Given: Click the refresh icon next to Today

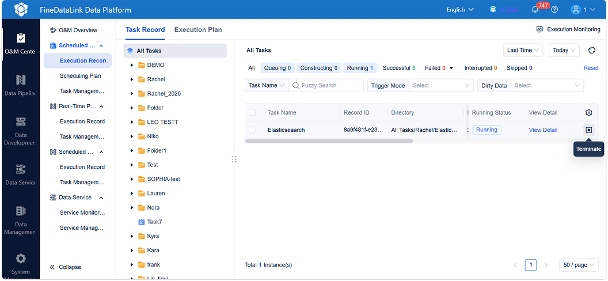Looking at the screenshot, I should coord(592,51).
